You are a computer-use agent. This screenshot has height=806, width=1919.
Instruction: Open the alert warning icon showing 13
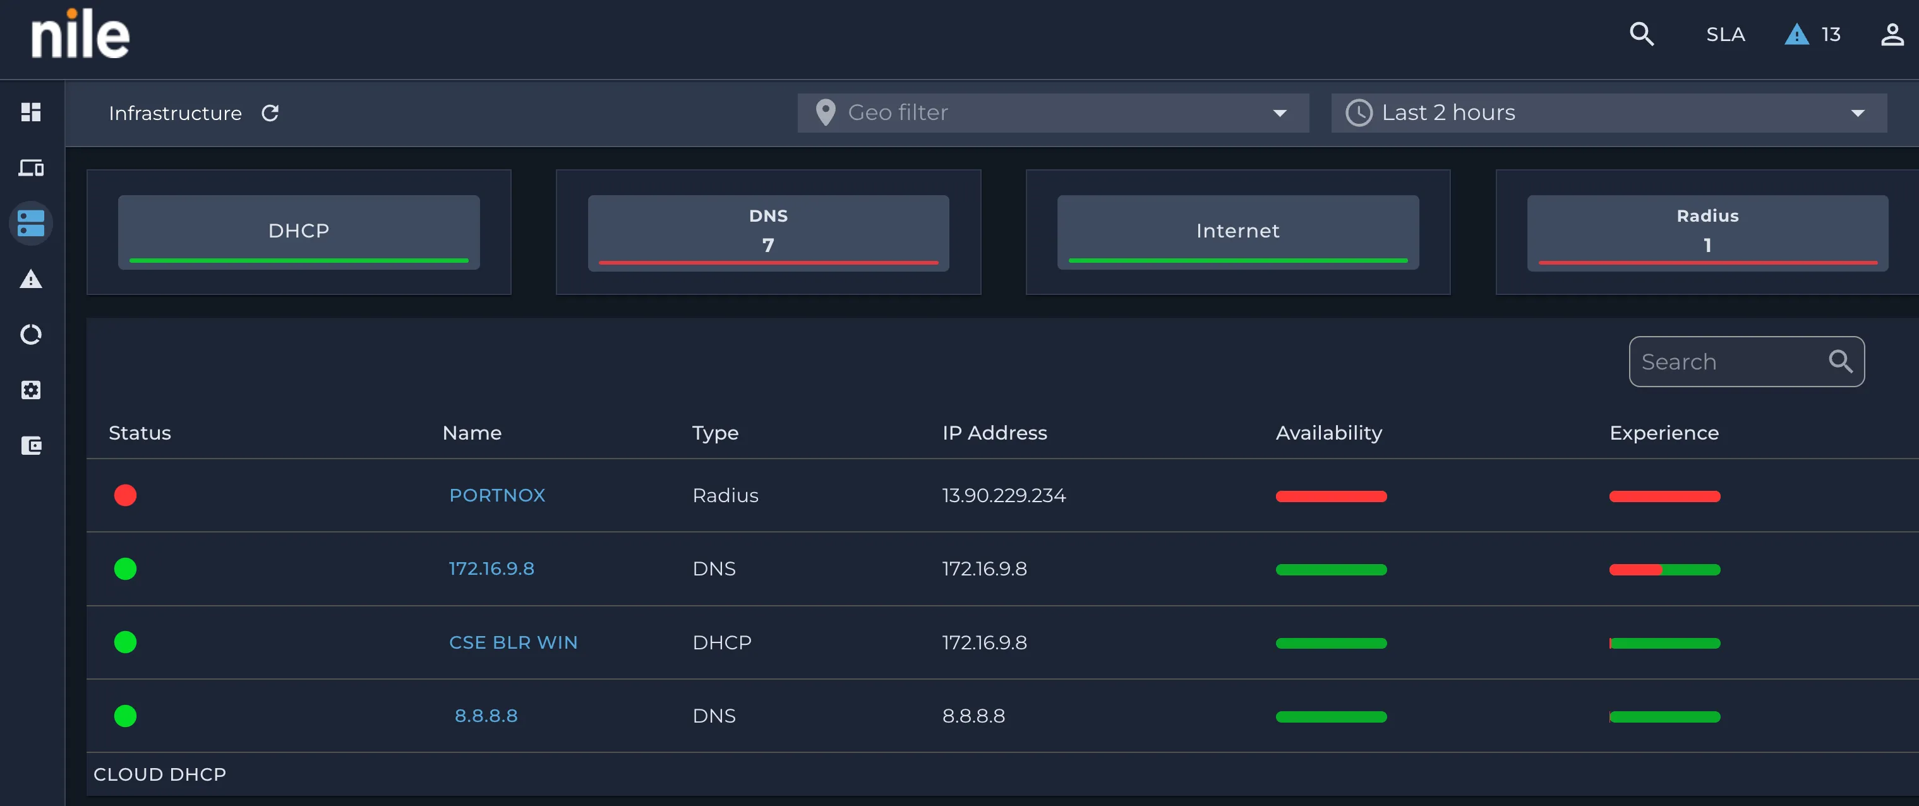click(1796, 34)
